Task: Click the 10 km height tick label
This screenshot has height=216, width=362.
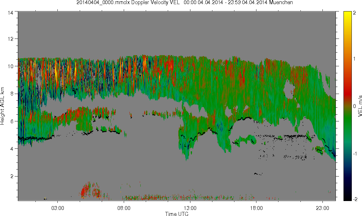Action: (x=11, y=66)
